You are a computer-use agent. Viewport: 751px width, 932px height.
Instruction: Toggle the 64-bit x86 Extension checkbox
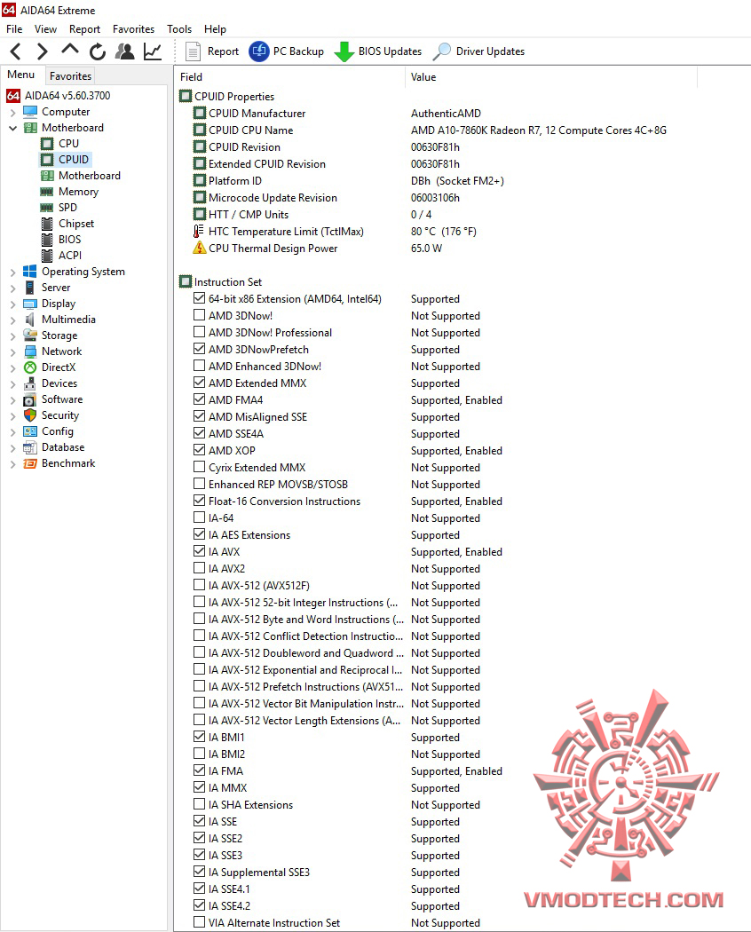click(x=199, y=298)
